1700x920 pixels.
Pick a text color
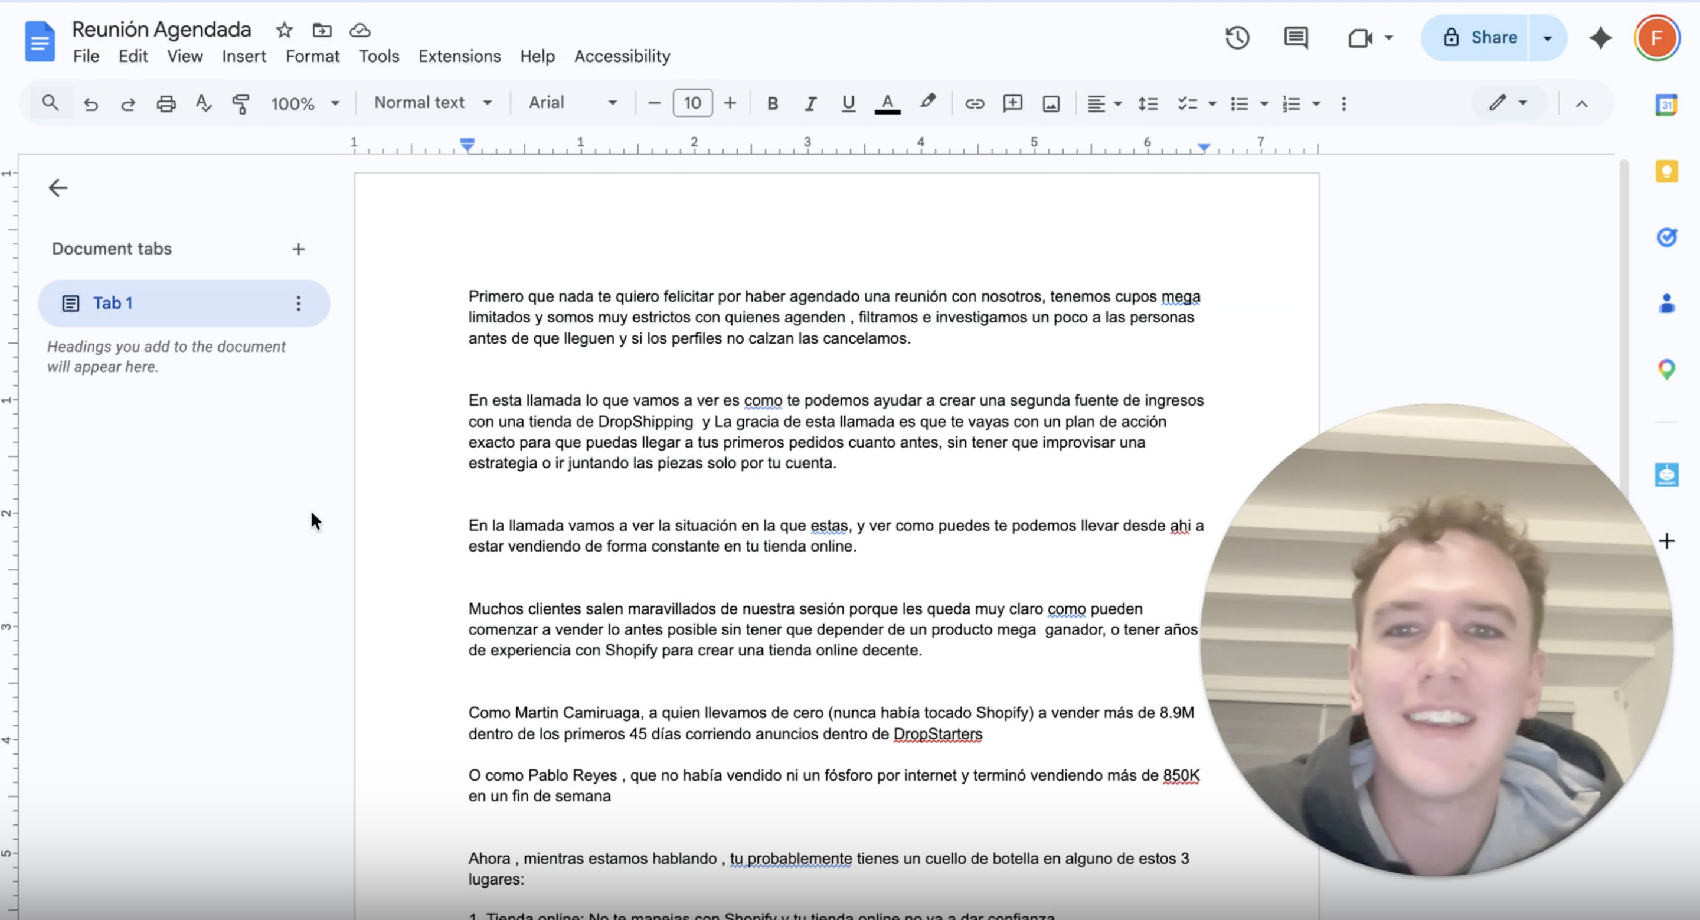point(887,103)
